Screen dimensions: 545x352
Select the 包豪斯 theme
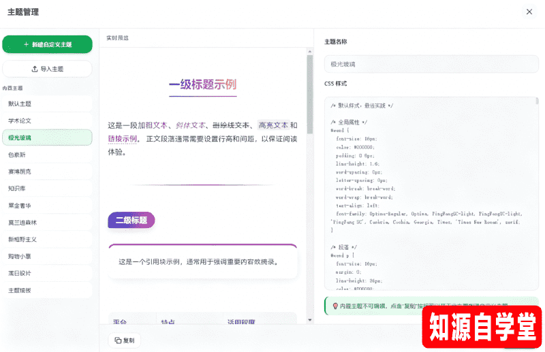click(47, 155)
